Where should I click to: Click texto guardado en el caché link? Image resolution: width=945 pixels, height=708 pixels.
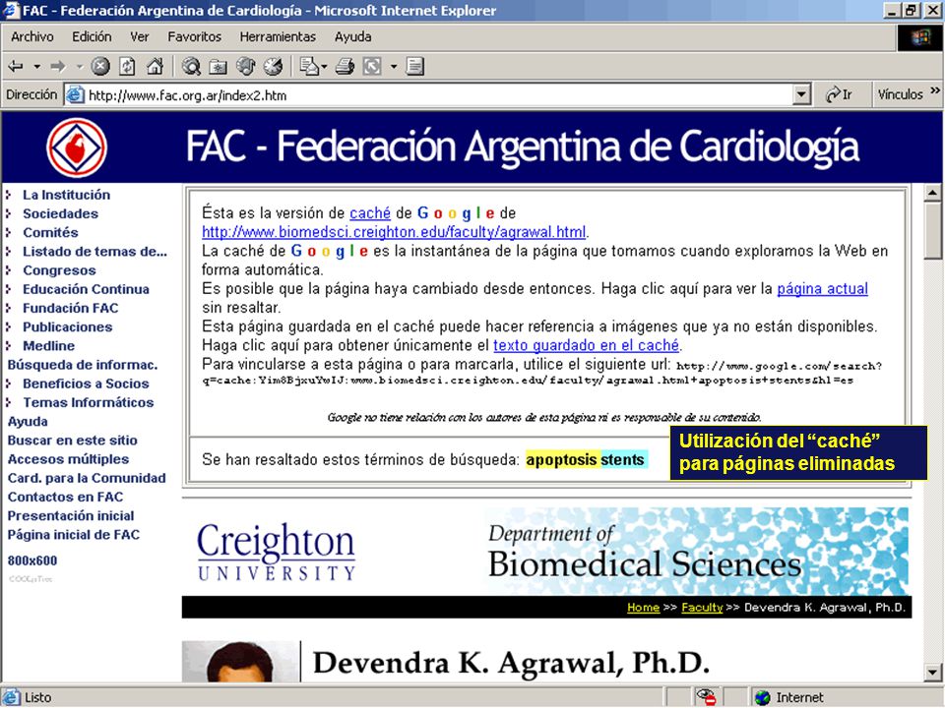(587, 345)
